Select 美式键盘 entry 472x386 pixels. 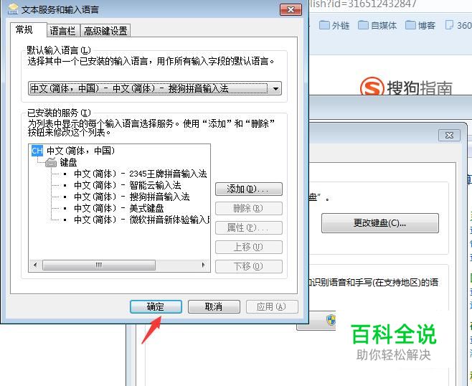point(119,208)
